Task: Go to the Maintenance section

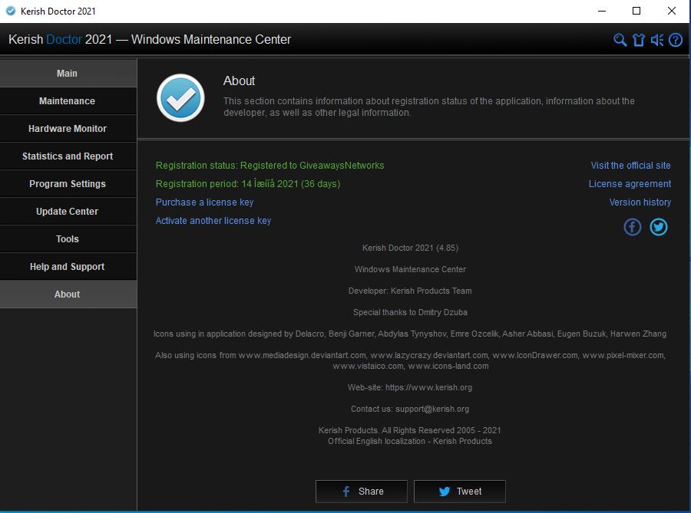Action: coord(68,100)
